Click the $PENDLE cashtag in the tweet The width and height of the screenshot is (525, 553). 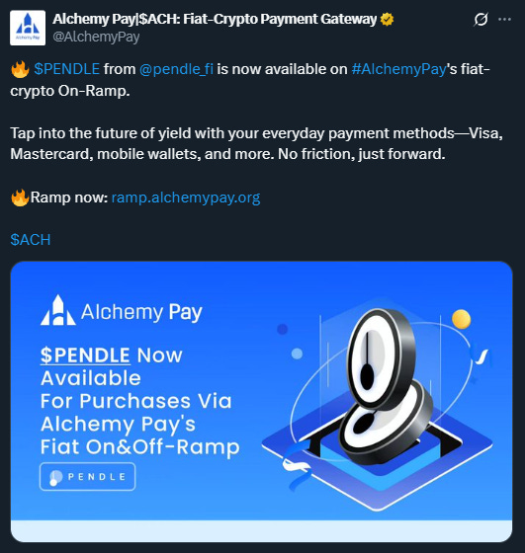click(66, 69)
